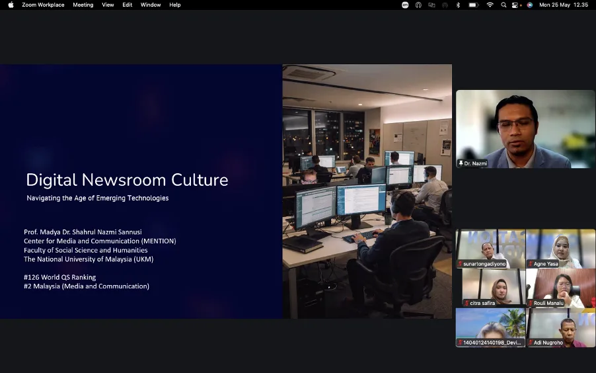Select the sunartongadiyono video tile
The height and width of the screenshot is (373, 596).
[x=490, y=249]
